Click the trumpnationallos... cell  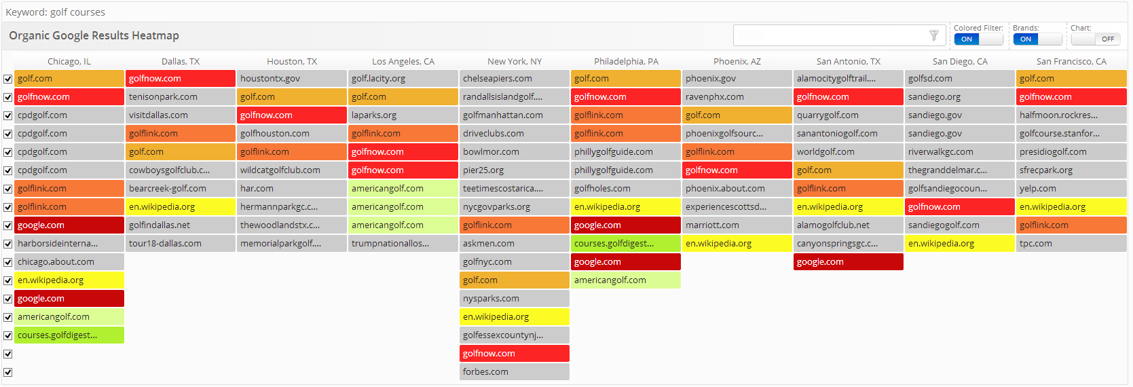(403, 244)
